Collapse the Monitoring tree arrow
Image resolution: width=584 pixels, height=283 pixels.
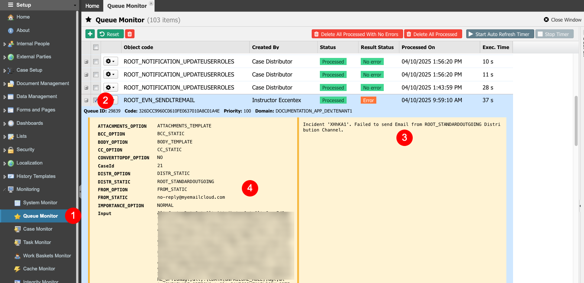(4, 190)
